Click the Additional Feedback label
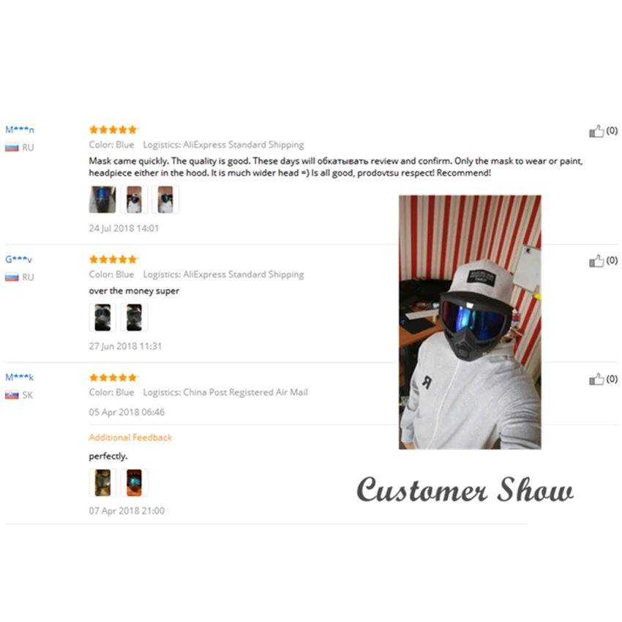The width and height of the screenshot is (622, 622). coord(130,438)
